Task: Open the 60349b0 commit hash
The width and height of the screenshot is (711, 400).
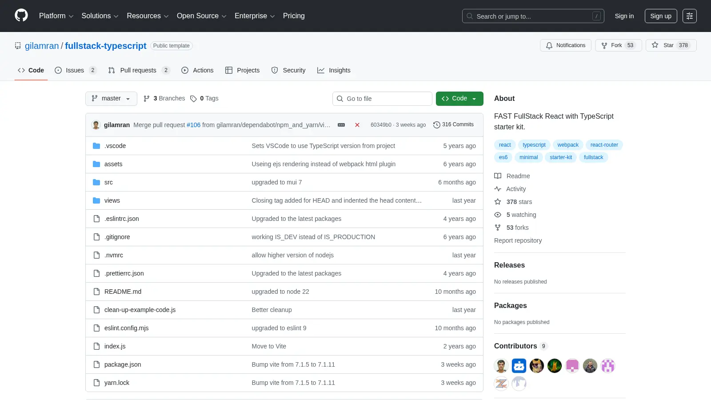Action: coord(381,125)
